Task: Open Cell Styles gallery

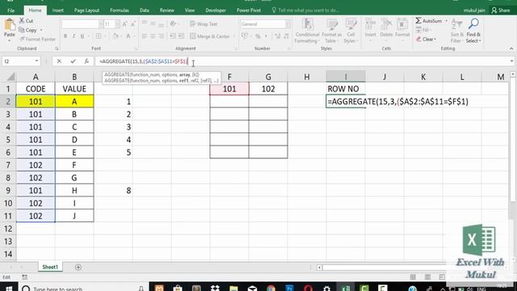Action: (x=351, y=31)
